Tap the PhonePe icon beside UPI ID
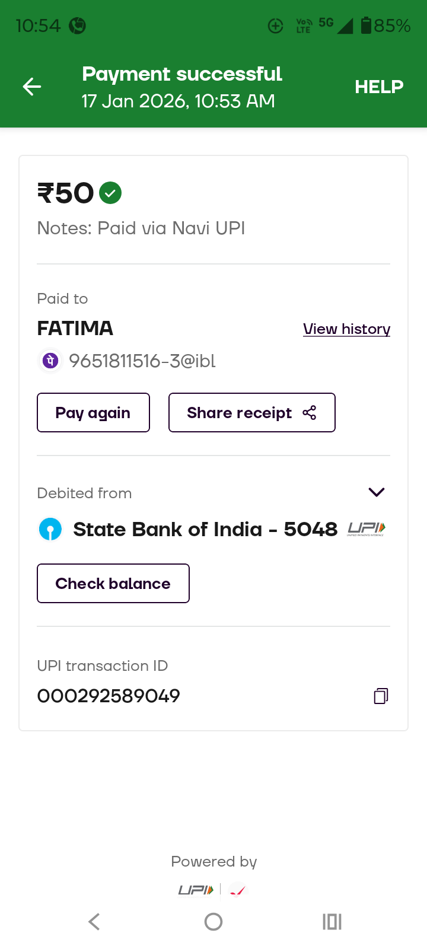Viewport: 427px width, 949px height. pyautogui.click(x=51, y=360)
